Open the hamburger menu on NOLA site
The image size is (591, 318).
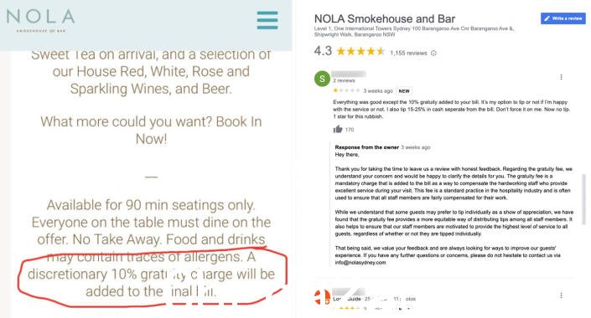267,20
